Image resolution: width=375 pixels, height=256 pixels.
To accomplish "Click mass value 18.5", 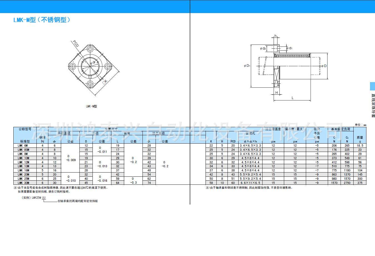I will pyautogui.click(x=360, y=146).
